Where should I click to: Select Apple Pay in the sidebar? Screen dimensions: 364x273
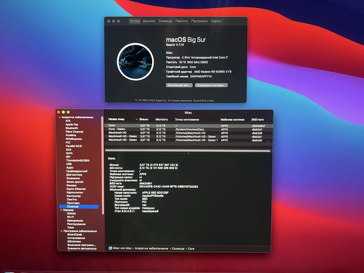[72, 124]
